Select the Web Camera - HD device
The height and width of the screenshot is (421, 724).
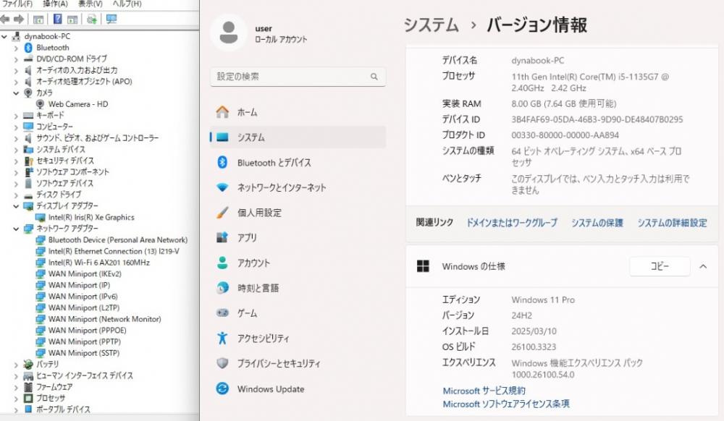(x=78, y=104)
